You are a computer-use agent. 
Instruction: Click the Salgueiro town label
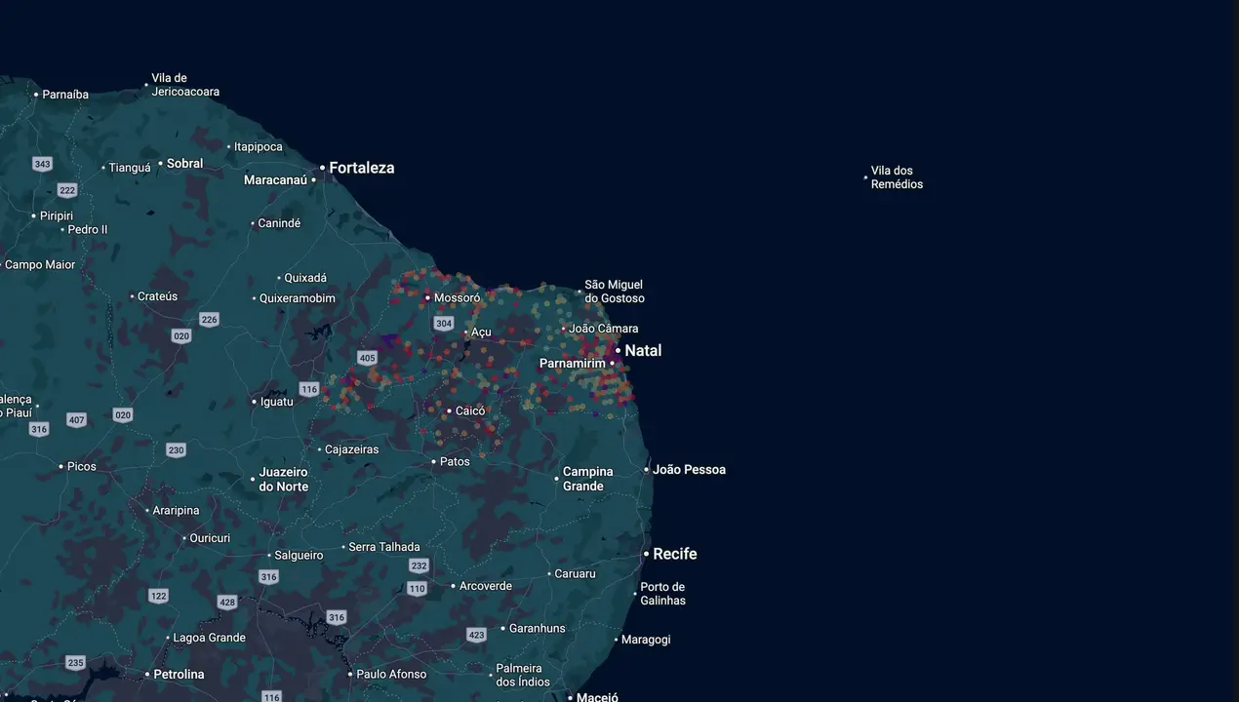click(x=299, y=556)
